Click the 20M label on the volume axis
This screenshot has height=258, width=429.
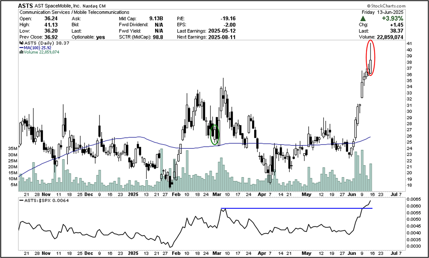(x=13, y=167)
